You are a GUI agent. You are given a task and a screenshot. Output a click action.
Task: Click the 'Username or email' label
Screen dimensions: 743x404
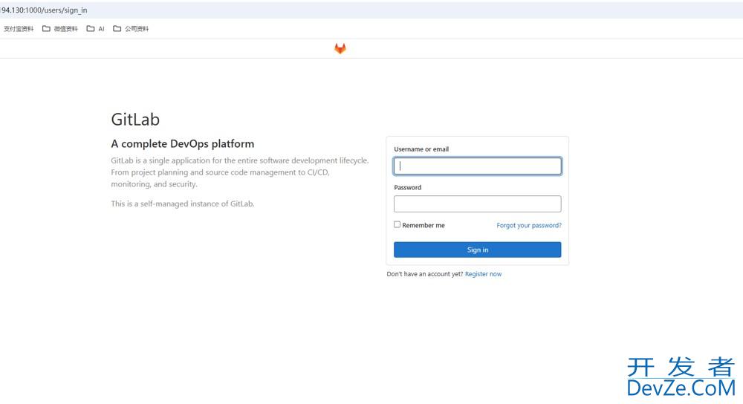click(x=421, y=149)
